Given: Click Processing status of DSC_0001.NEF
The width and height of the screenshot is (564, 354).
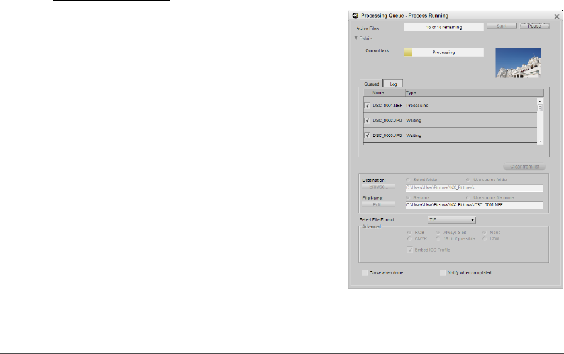Looking at the screenshot, I should (x=417, y=106).
